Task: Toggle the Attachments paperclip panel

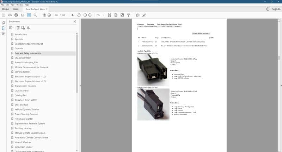Action: tap(3, 33)
